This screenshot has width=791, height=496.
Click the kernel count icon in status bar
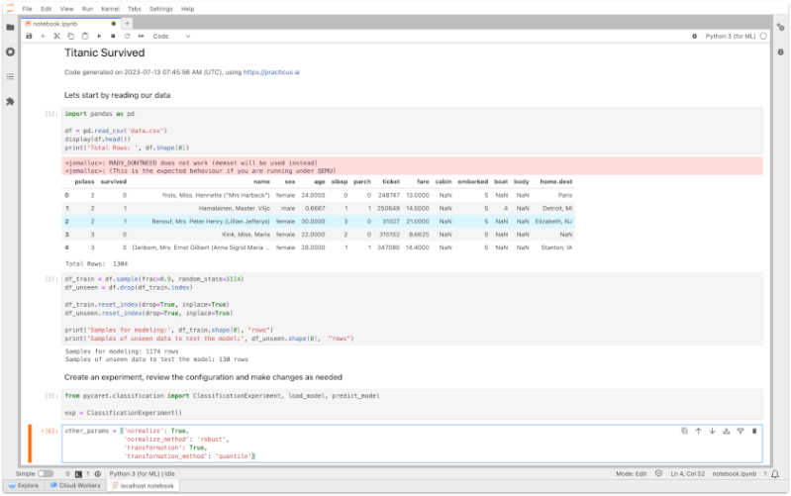tap(98, 474)
